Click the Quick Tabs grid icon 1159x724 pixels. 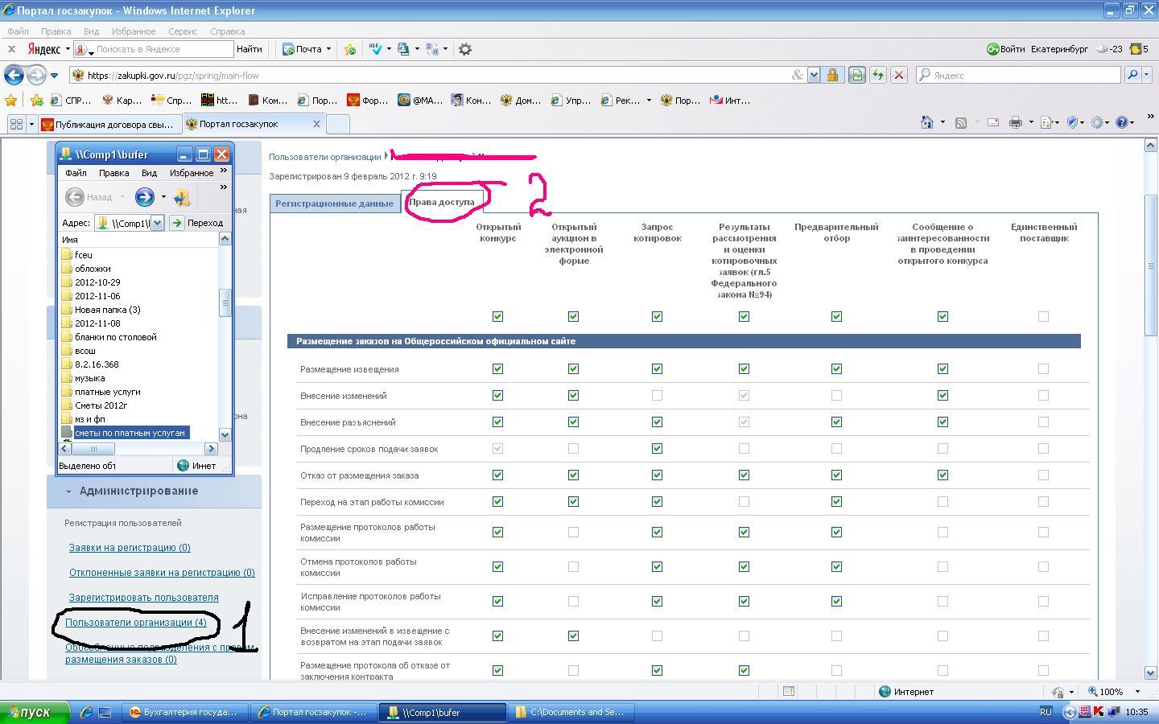(15, 124)
